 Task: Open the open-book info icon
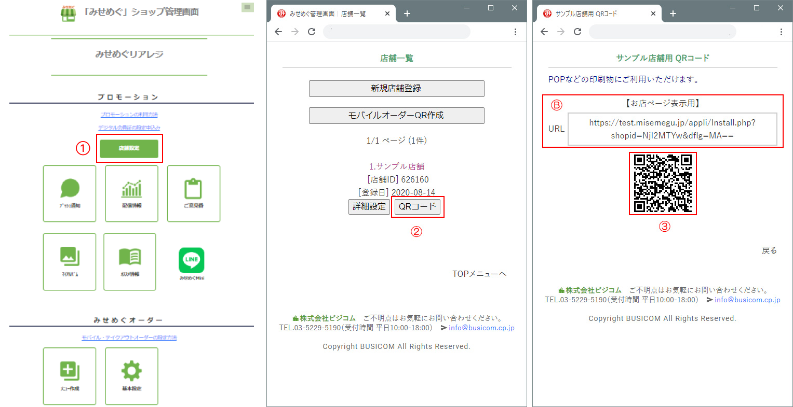130,261
